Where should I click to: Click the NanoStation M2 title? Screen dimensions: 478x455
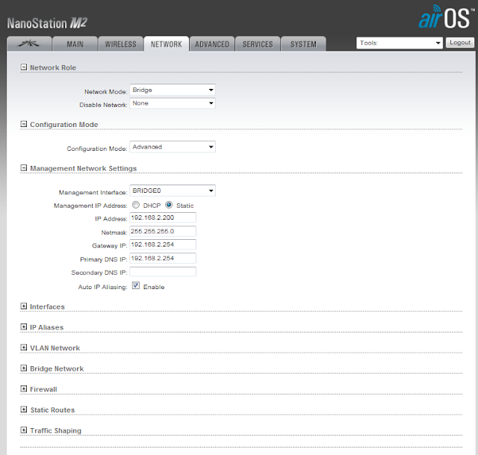(47, 23)
